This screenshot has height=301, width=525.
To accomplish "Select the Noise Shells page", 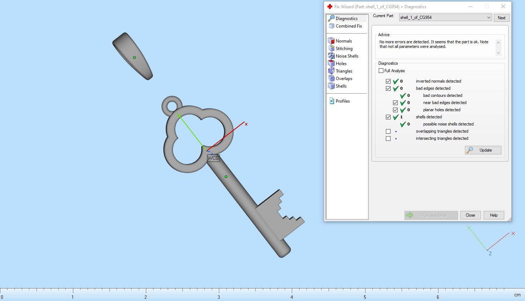I will [347, 56].
